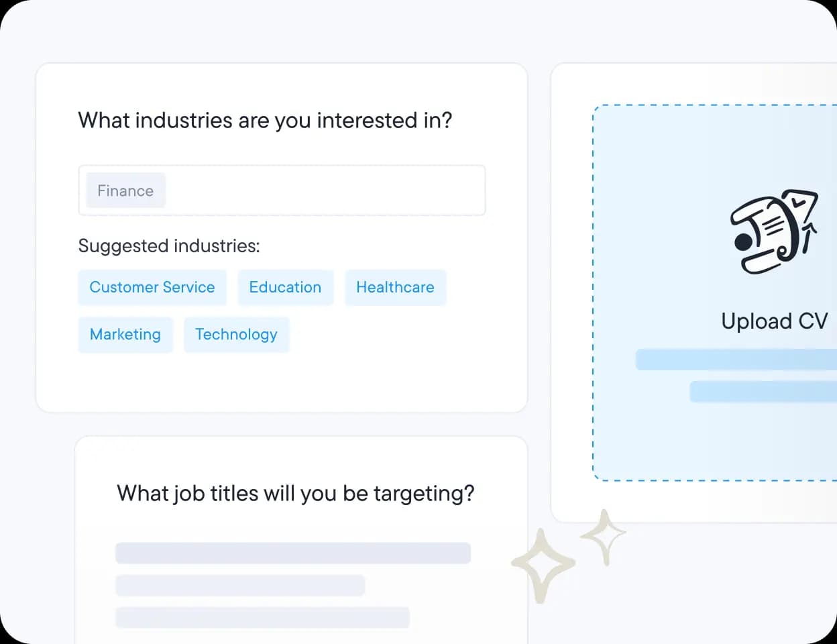
Task: Click the "What job titles will you be targeting?" heading
Action: 295,494
